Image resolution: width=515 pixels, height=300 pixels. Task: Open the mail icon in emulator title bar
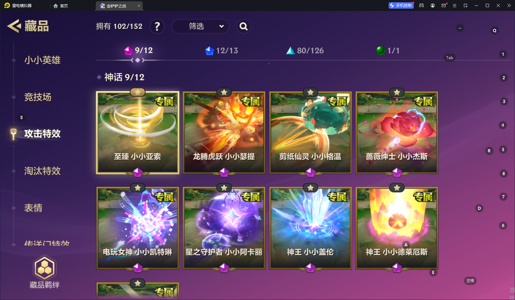444,5
